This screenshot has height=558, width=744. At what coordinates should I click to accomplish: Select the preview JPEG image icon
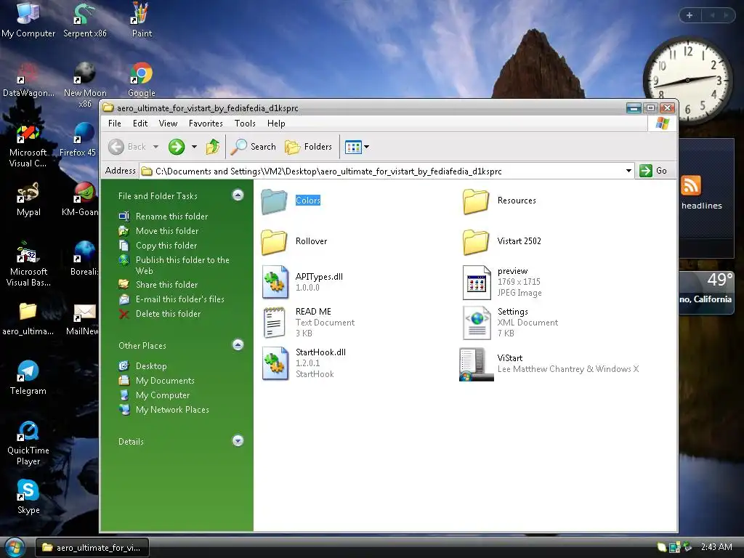(x=477, y=283)
